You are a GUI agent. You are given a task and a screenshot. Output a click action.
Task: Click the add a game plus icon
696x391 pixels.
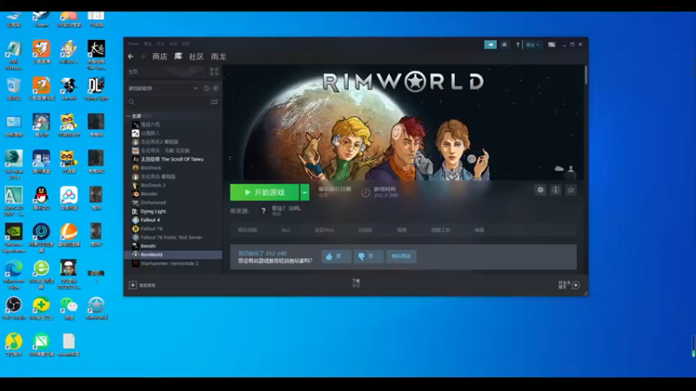tap(132, 285)
